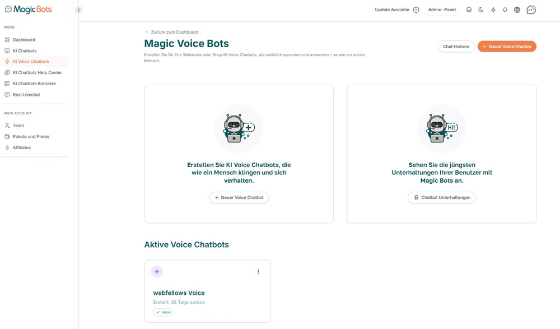Viewport: 560px width, 329px height.
Task: Open the inbox tray icon in header
Action: (x=469, y=10)
